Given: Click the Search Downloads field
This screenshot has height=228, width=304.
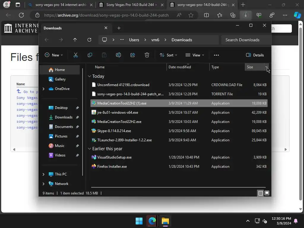Looking at the screenshot, I should [246, 40].
